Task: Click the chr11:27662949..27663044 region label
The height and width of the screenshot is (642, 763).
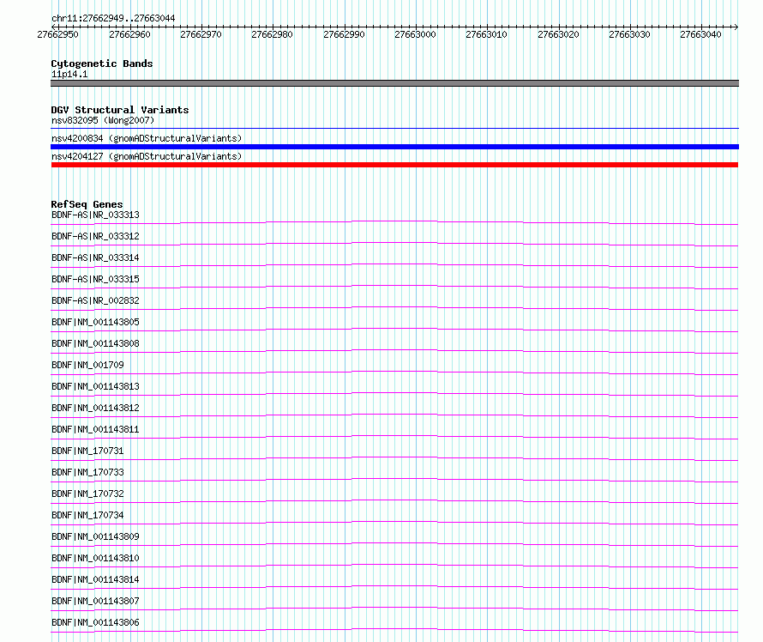Action: (113, 18)
